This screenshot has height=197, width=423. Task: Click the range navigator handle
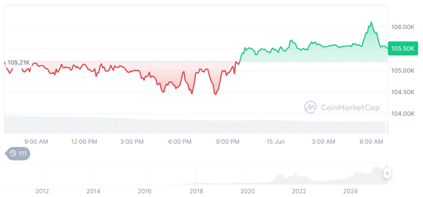click(x=388, y=173)
